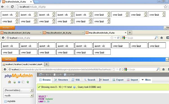
Task: Click the Chrome reload page icon
Action: 12,7
